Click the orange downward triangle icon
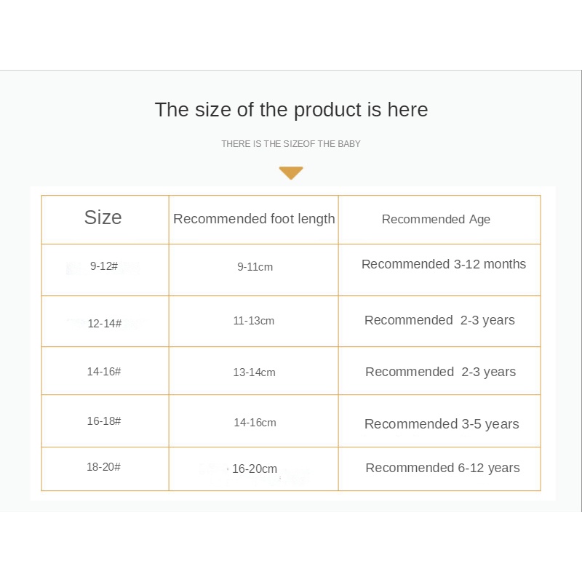 (291, 173)
